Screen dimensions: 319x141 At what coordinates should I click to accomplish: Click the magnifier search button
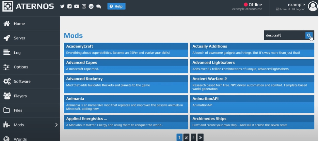coord(309,35)
